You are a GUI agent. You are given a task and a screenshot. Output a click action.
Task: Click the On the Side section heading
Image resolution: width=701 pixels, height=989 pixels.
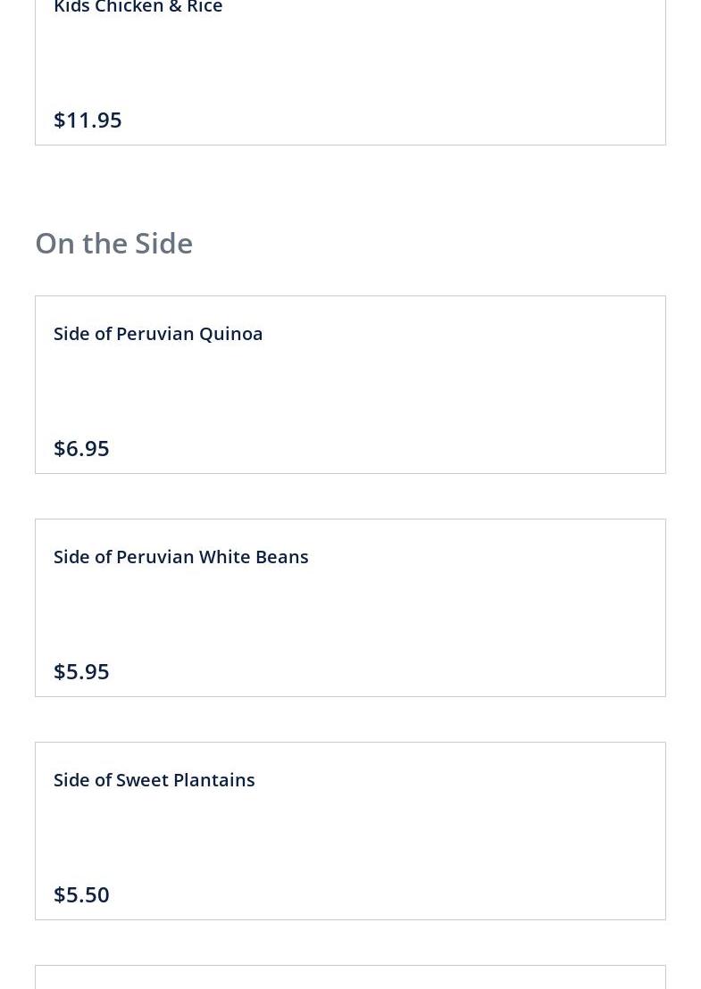pyautogui.click(x=113, y=243)
